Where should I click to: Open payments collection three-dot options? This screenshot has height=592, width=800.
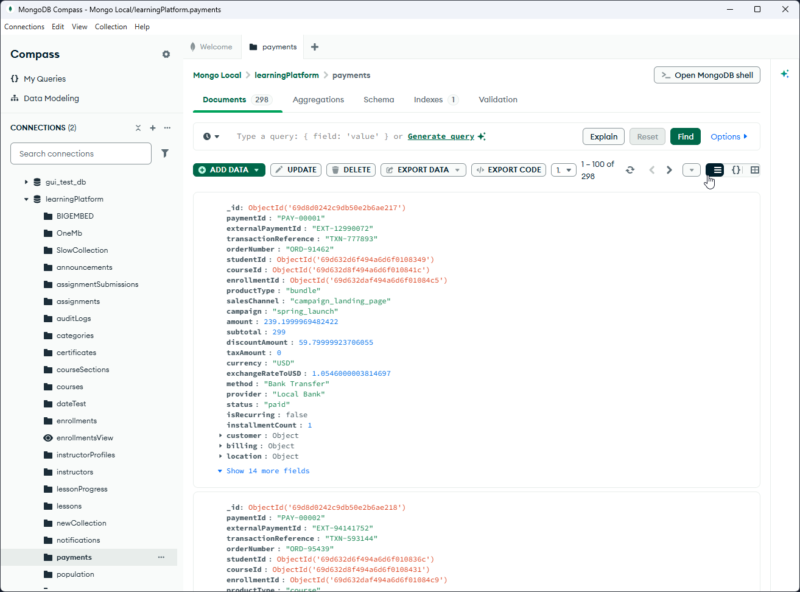tap(161, 557)
